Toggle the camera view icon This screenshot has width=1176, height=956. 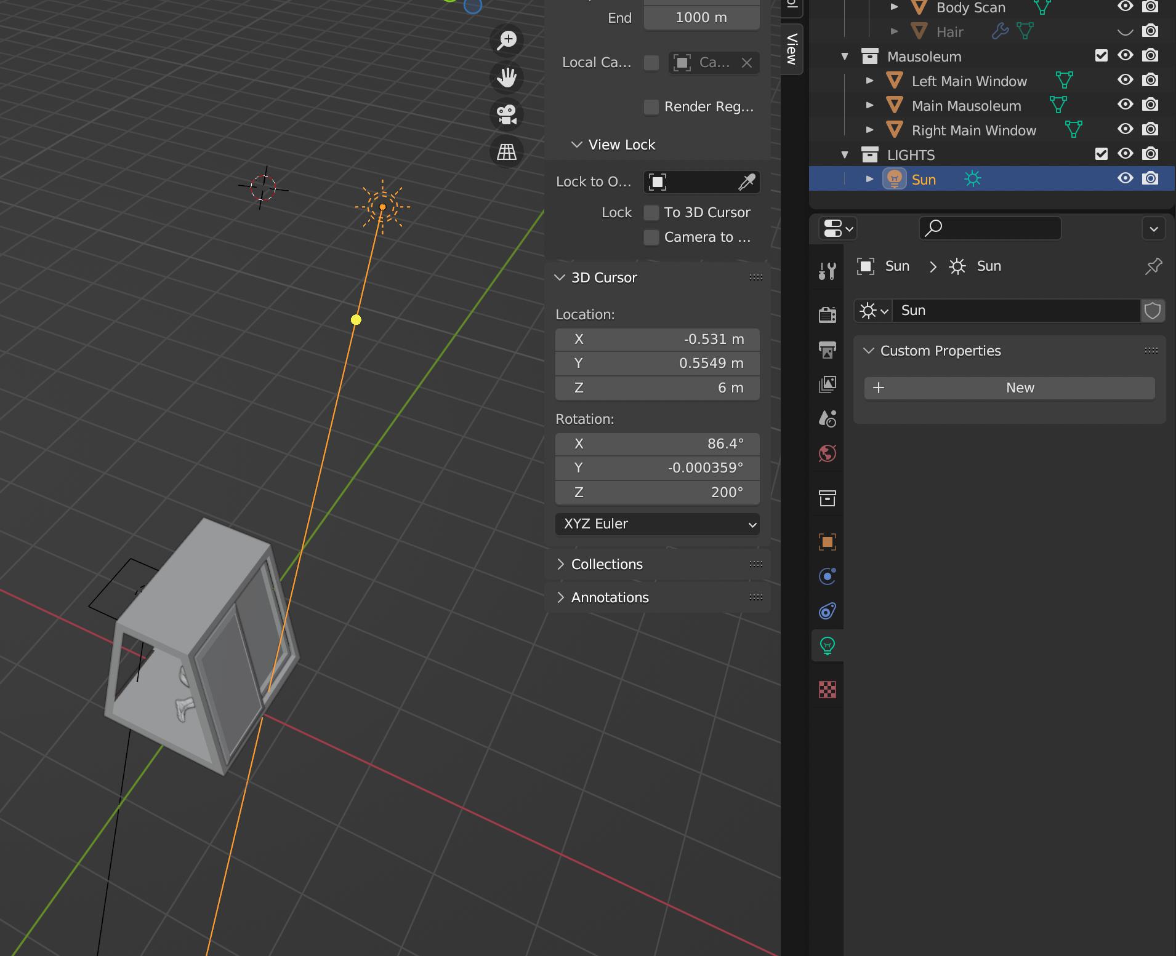(507, 114)
